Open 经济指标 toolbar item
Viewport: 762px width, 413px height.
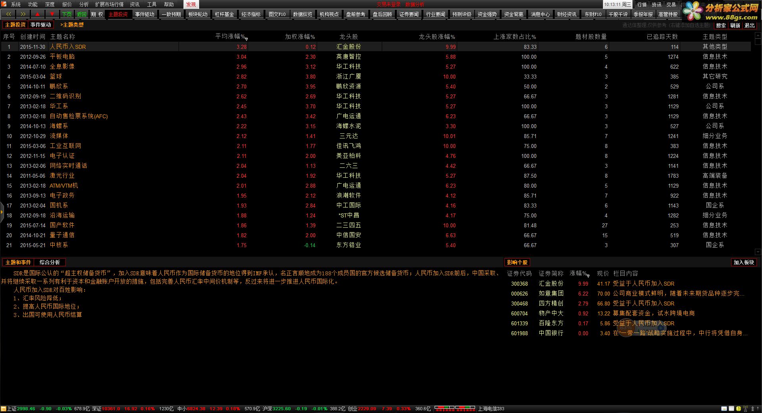(251, 14)
